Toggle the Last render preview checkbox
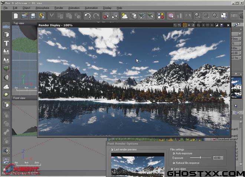This screenshot has width=245, height=177. click(x=112, y=150)
